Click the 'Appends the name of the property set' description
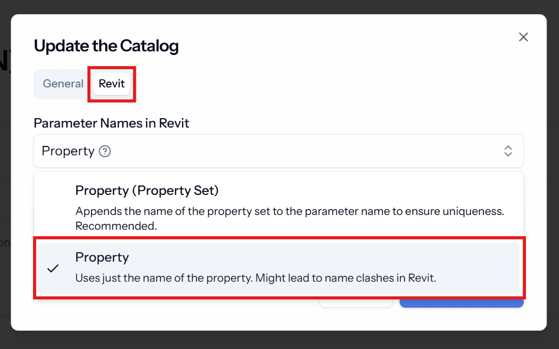Viewport: 559px width, 349px height. click(x=290, y=211)
